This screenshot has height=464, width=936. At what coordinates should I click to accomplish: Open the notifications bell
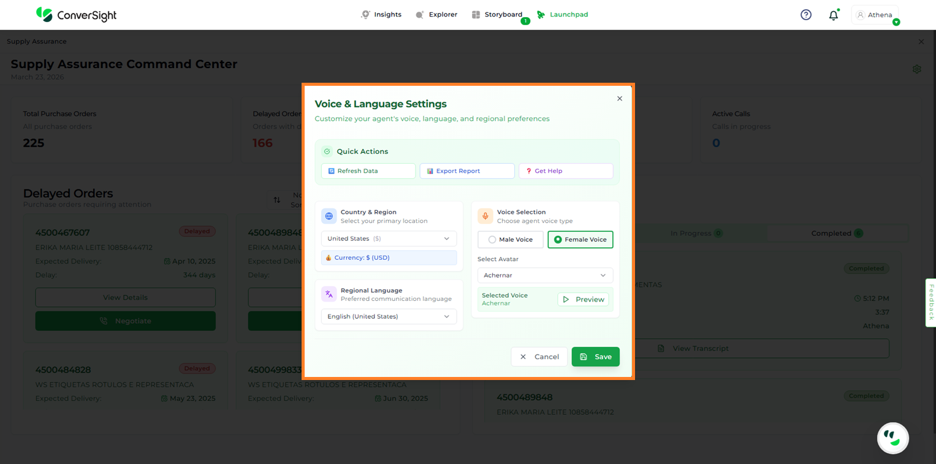click(833, 15)
